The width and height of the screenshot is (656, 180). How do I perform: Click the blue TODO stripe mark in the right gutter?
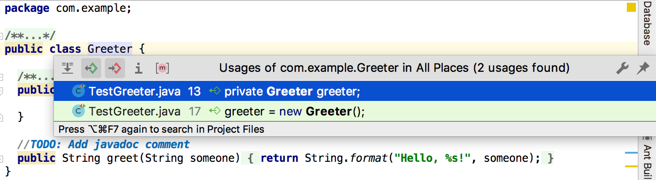[631, 153]
